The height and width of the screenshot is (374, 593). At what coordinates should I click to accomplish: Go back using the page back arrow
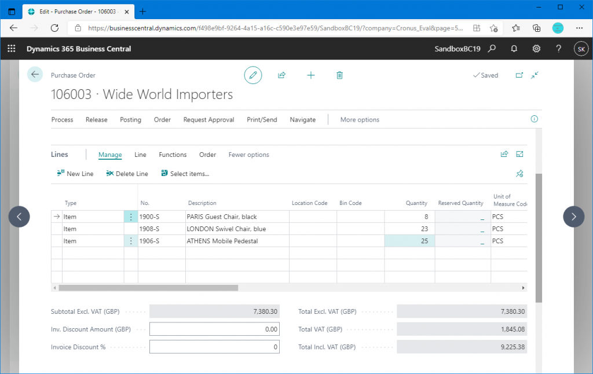tap(35, 75)
